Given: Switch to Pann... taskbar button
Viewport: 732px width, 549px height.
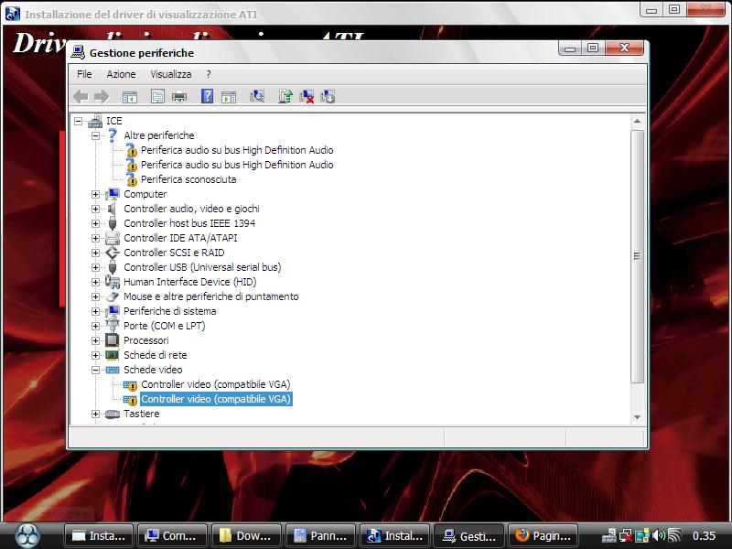Looking at the screenshot, I should click(320, 535).
